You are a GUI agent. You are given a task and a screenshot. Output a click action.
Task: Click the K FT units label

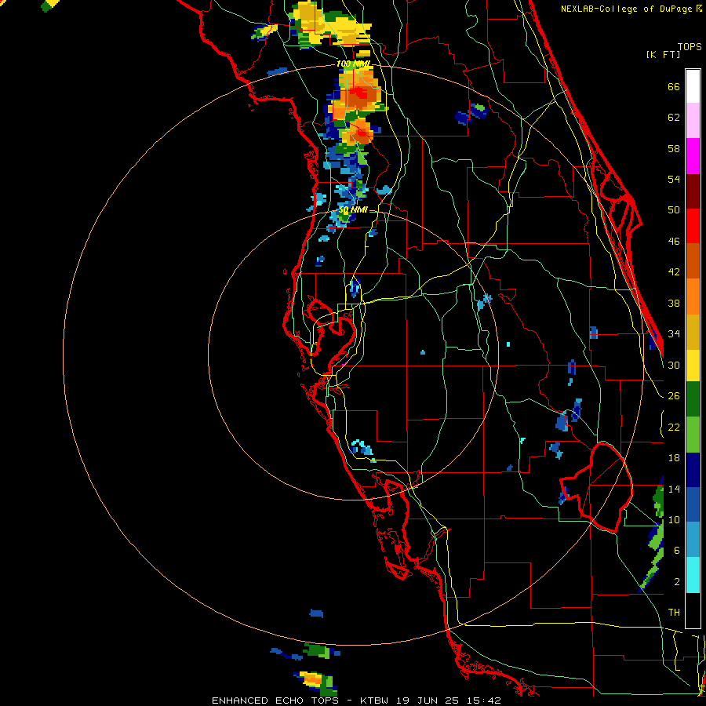[x=663, y=54]
